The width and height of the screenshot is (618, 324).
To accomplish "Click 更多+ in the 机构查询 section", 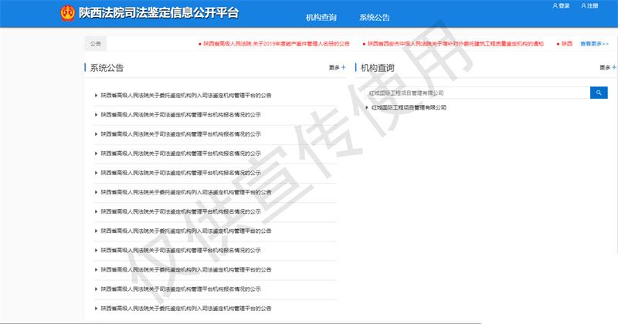I will tap(608, 68).
